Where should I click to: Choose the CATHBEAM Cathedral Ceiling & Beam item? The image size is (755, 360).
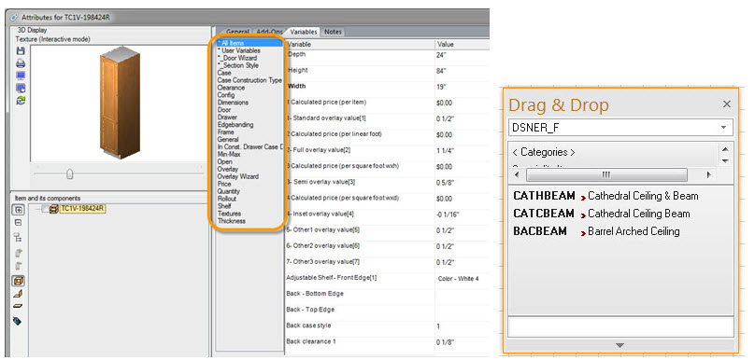point(605,196)
